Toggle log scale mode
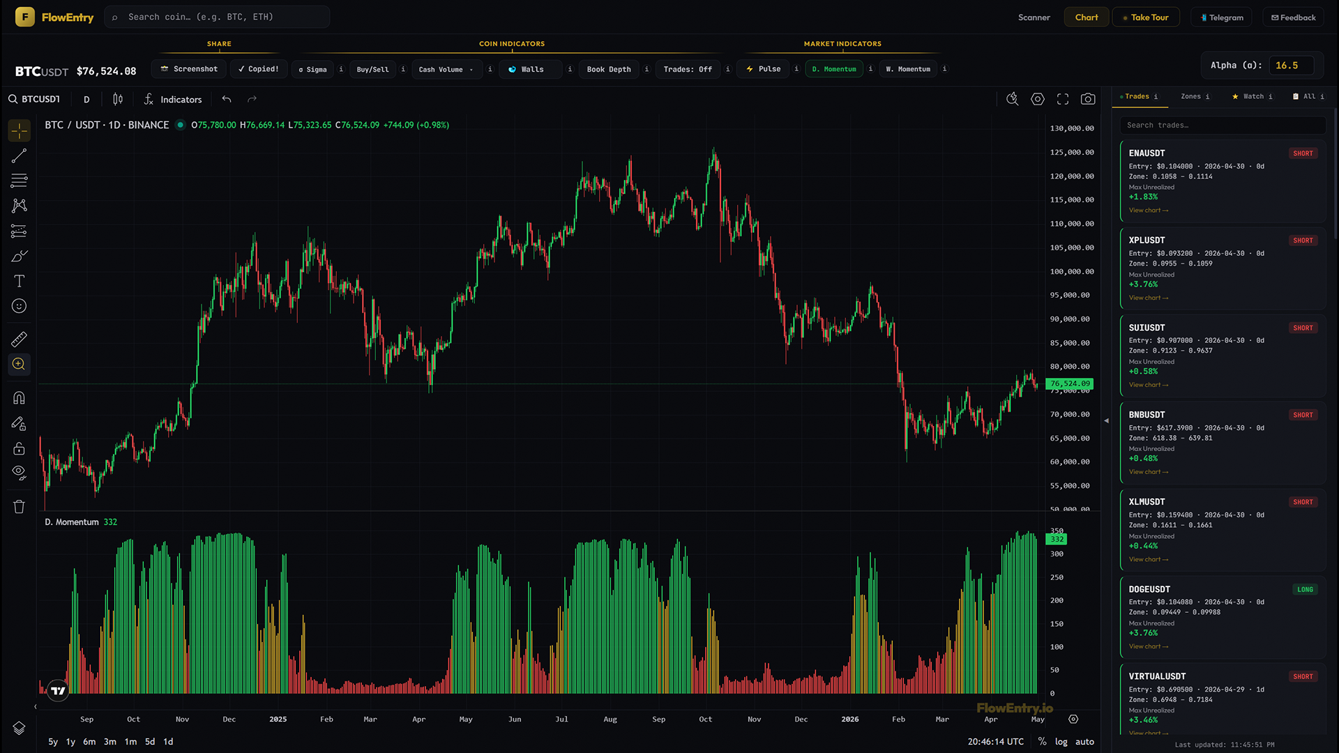 coord(1061,742)
